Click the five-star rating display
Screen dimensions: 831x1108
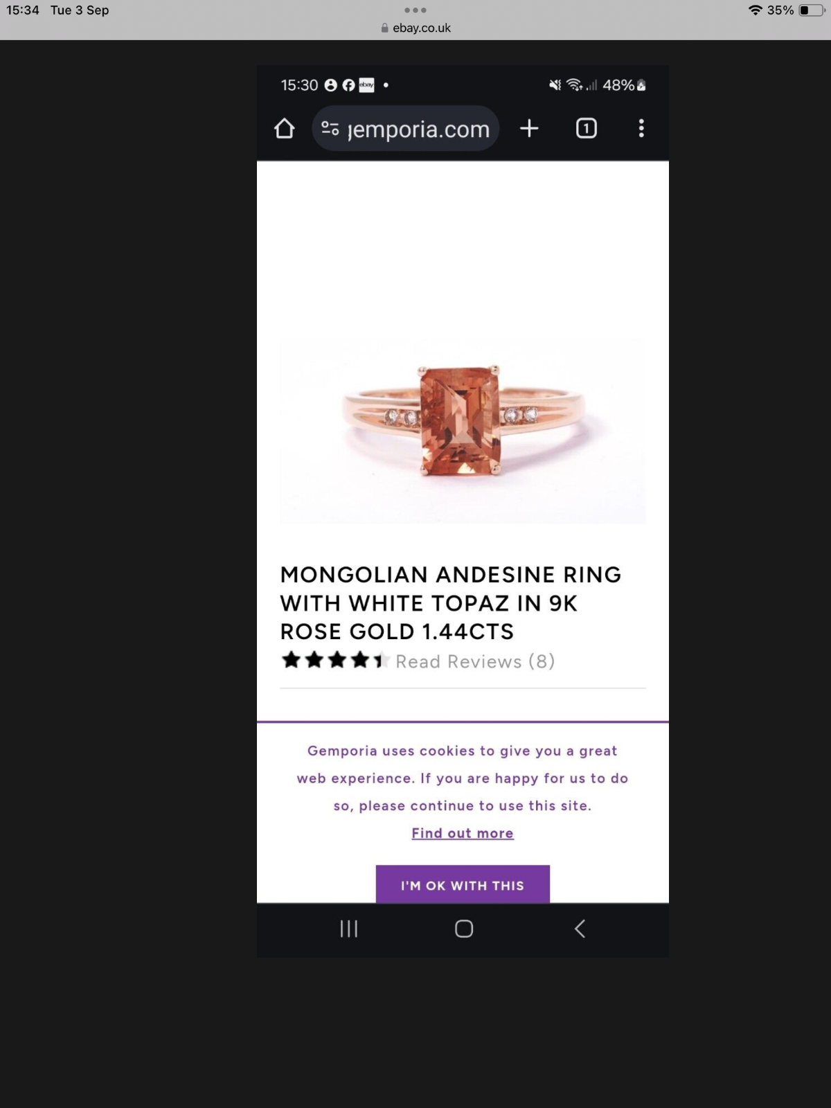(335, 660)
